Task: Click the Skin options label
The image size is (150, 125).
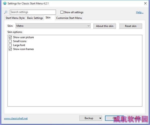Action: [x=15, y=32]
